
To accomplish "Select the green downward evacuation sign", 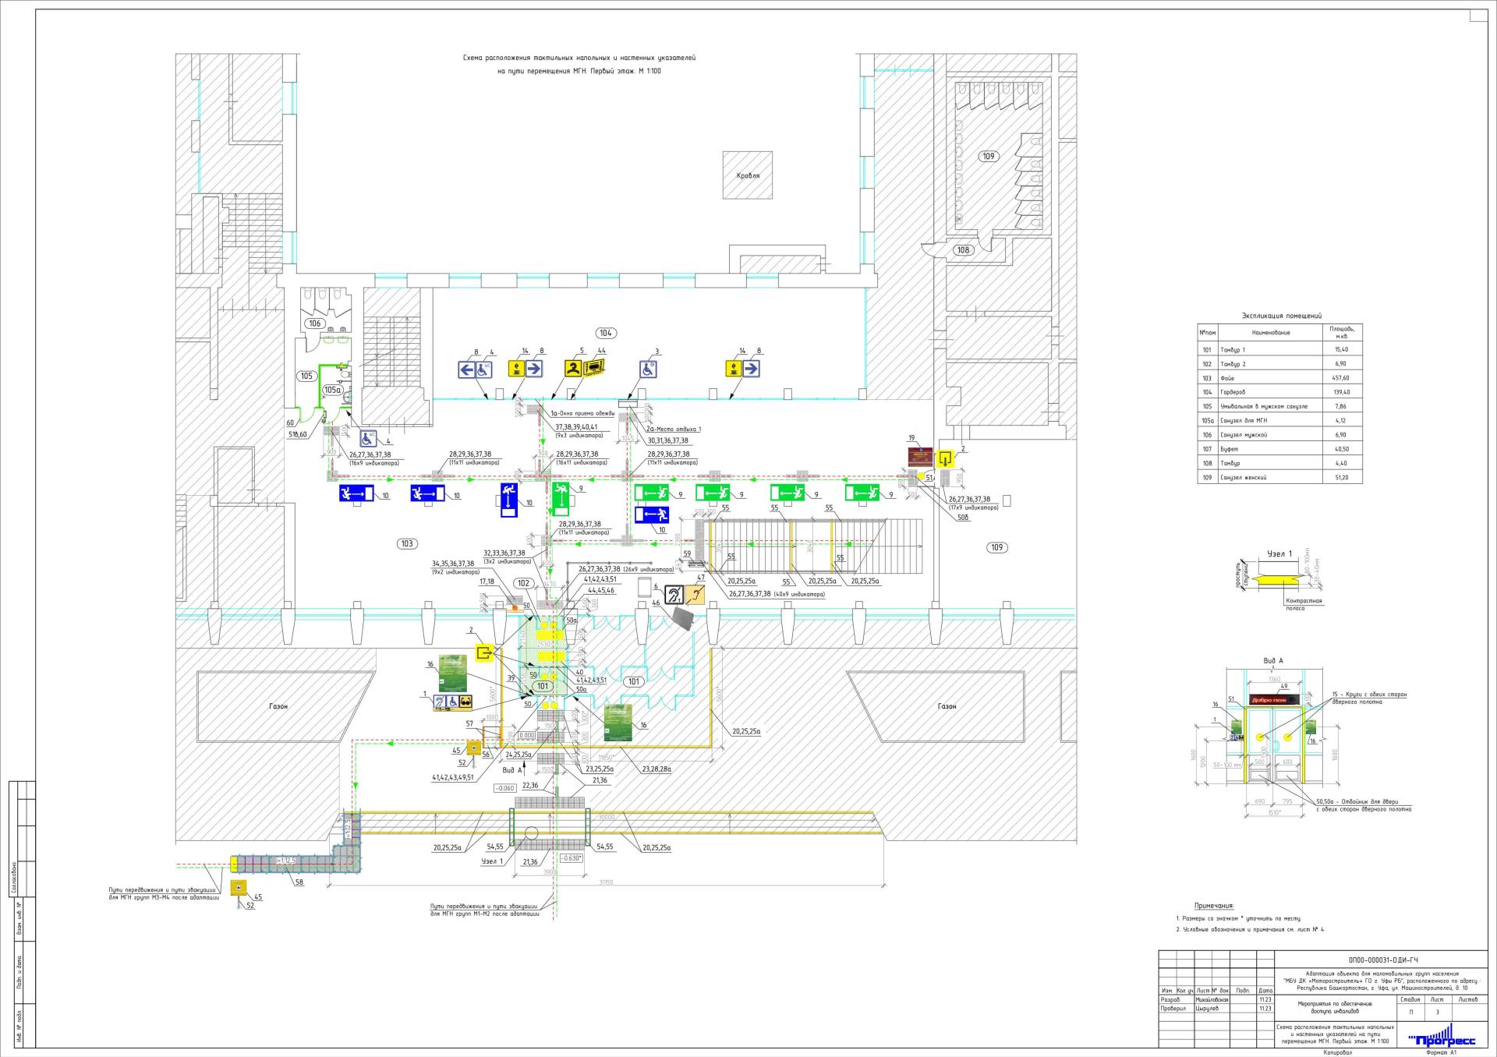I will click(x=562, y=498).
